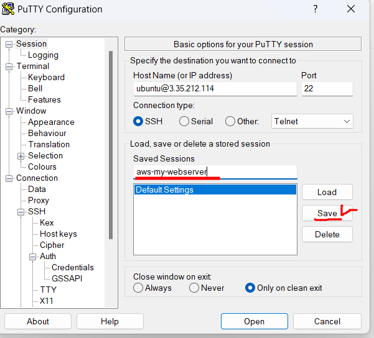Open the GSSAPI category
Image resolution: width=374 pixels, height=338 pixels.
67,279
